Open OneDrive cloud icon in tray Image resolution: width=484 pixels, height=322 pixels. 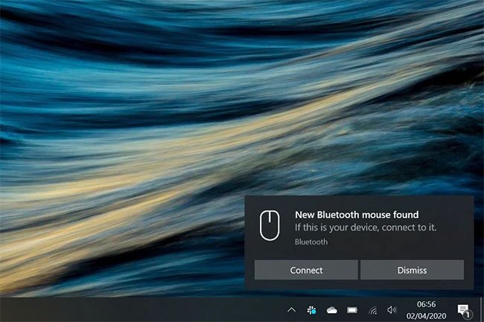pos(332,309)
